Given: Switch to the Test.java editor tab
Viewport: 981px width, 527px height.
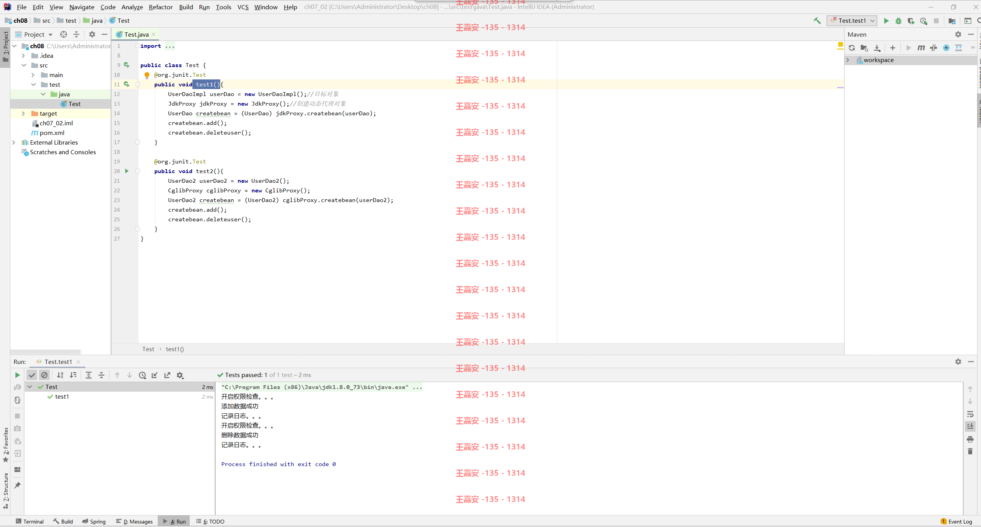Looking at the screenshot, I should (x=136, y=34).
